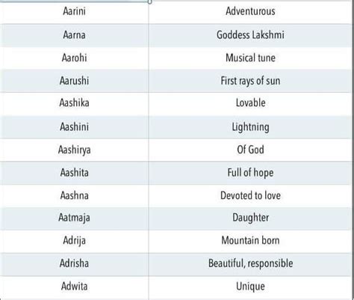Select the Aarohi name cell
Screen dimensions: 354x300
74,58
